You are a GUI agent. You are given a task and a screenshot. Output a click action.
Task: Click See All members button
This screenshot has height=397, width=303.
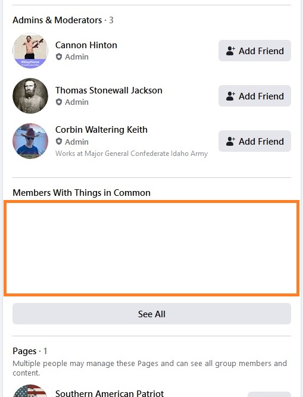click(152, 314)
